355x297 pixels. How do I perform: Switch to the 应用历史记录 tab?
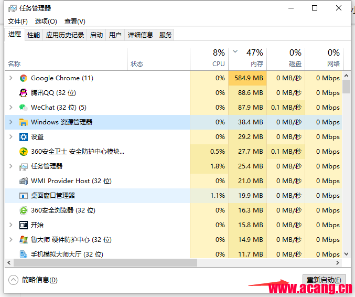tap(65, 35)
